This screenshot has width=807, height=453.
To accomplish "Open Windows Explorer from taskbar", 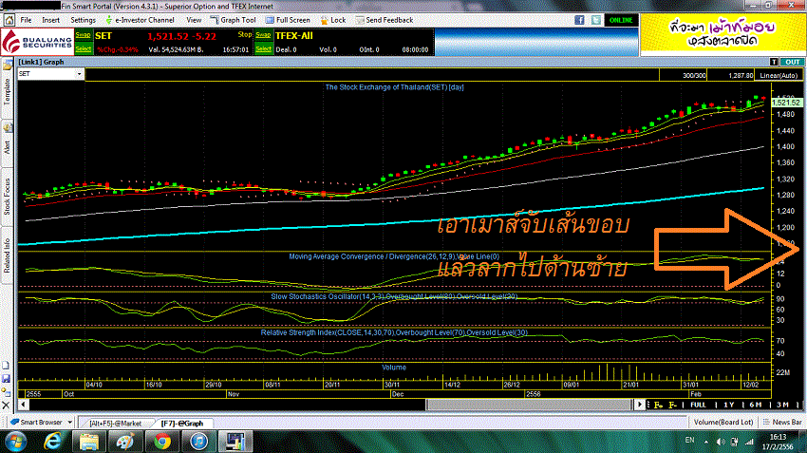I will click(x=89, y=442).
